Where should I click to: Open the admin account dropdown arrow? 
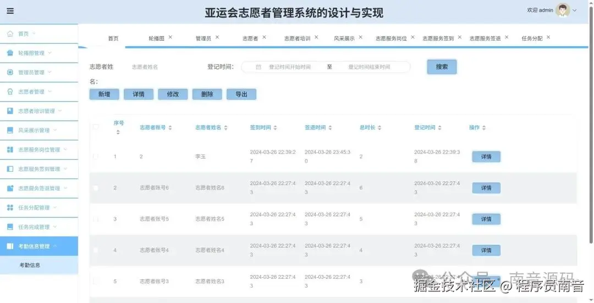[x=574, y=10]
